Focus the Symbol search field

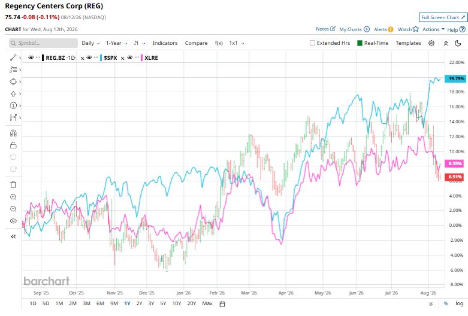(x=43, y=43)
